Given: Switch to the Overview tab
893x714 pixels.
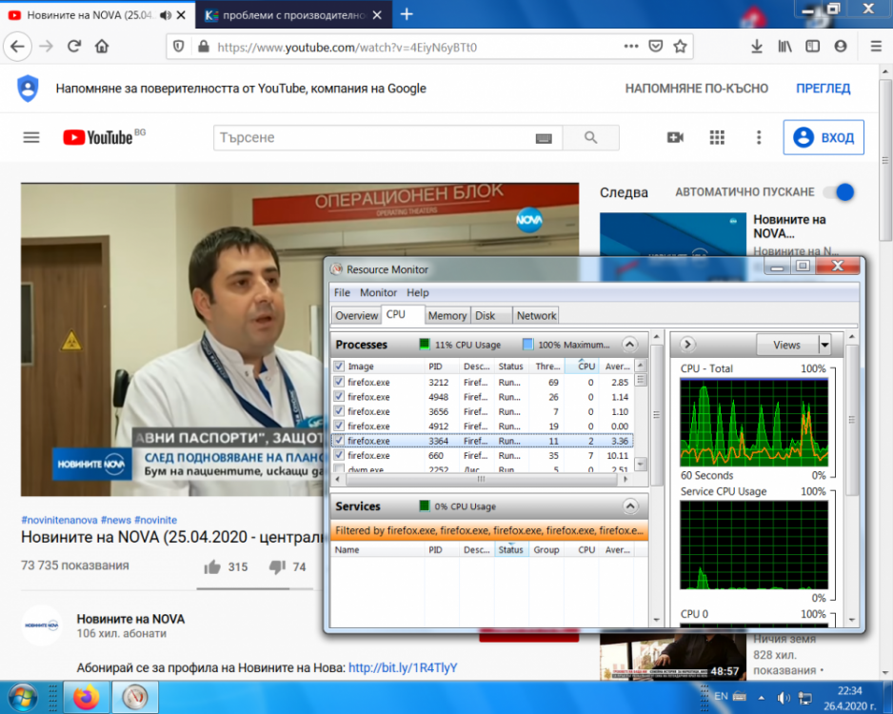Looking at the screenshot, I should pos(356,315).
